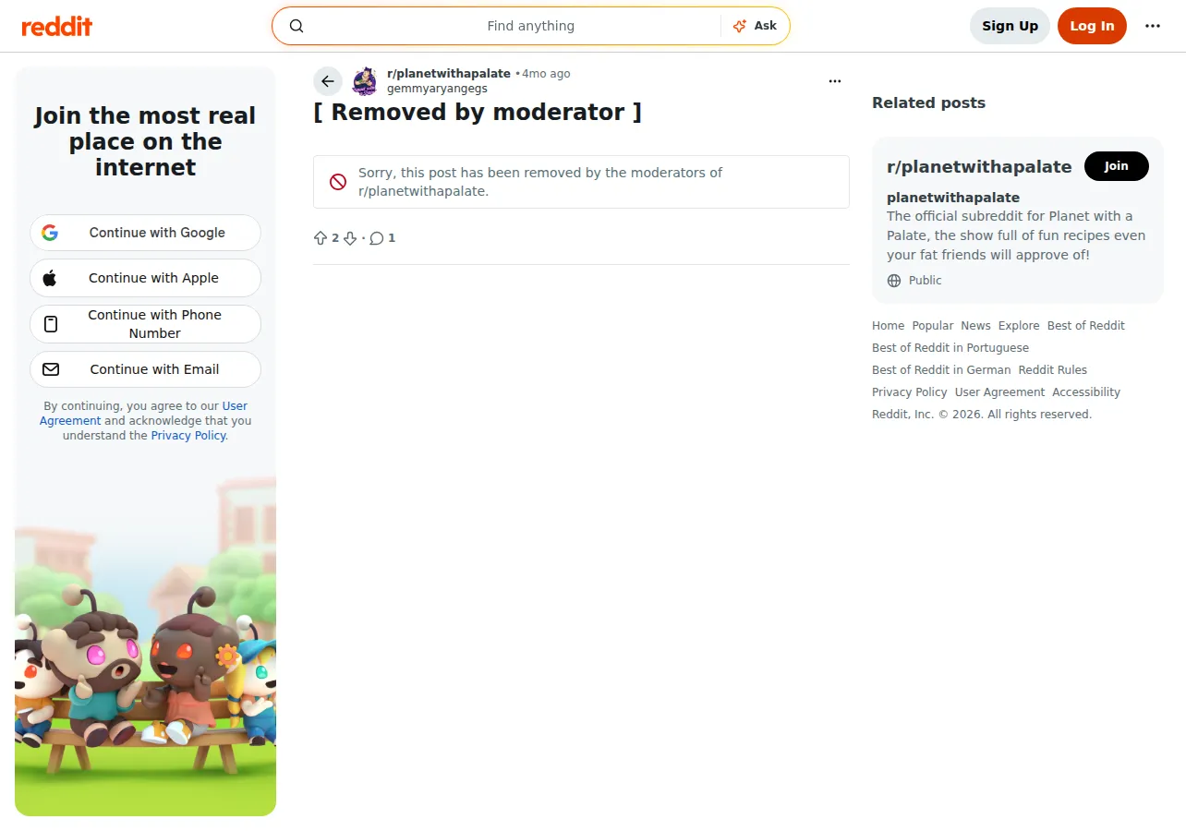Open the r/planetwithapalate community avatar
The height and width of the screenshot is (831, 1186).
pos(365,81)
